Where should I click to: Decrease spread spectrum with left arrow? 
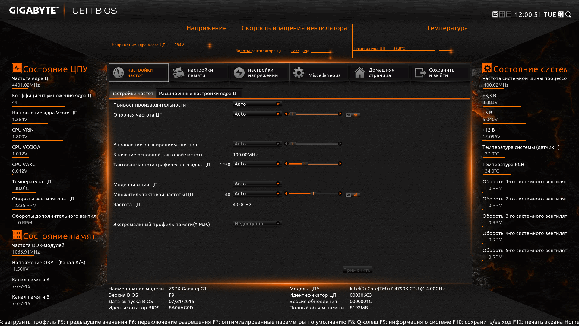286,144
